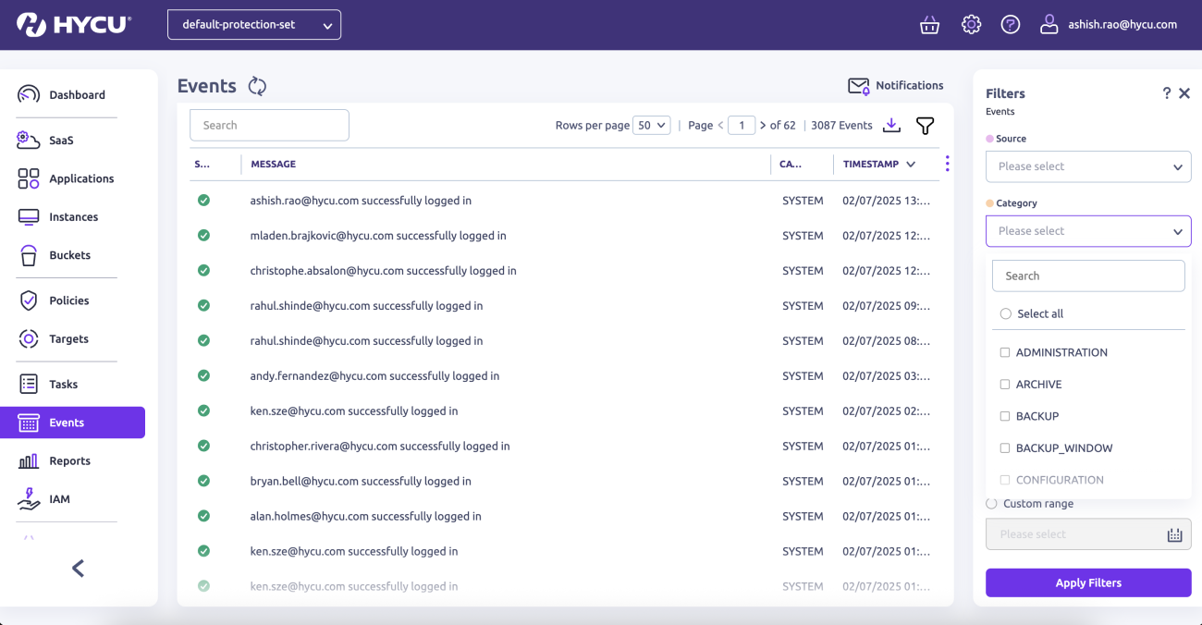Open the column options three-dot menu
Screen dimensions: 1202x625
click(947, 164)
